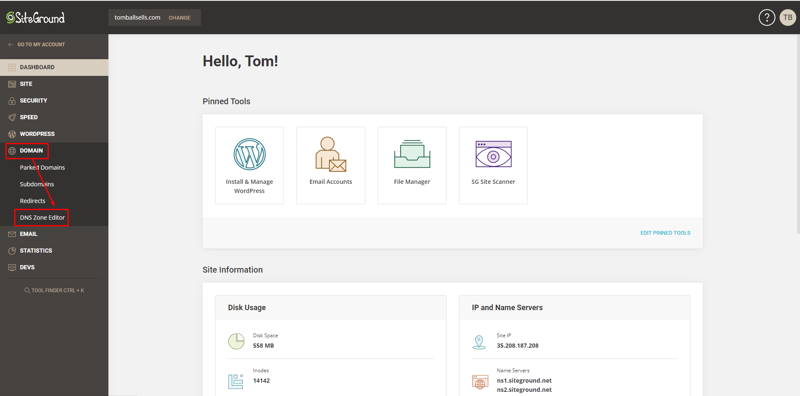The image size is (800, 396).
Task: Open the help question mark icon
Action: coord(766,18)
